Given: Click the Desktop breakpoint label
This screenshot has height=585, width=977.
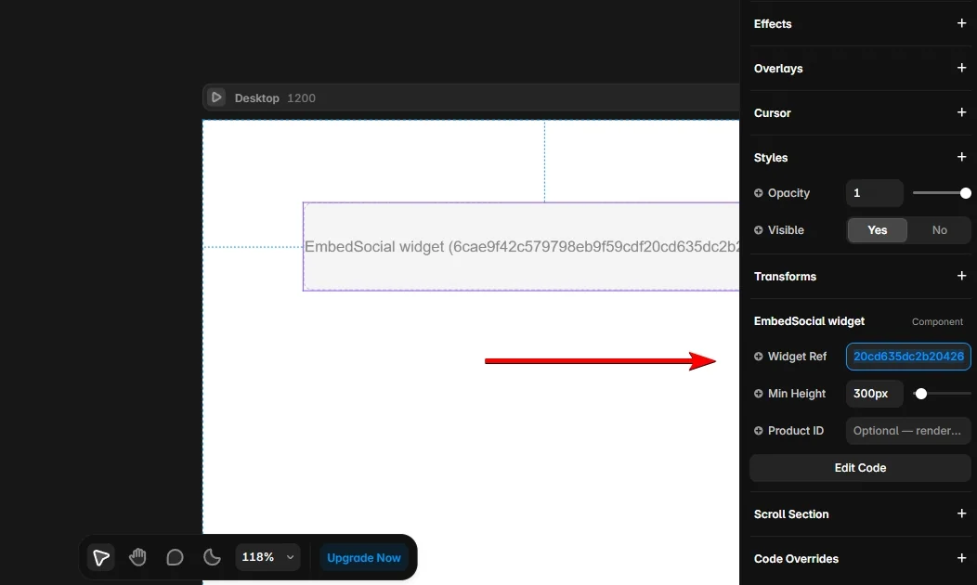Looking at the screenshot, I should [256, 97].
